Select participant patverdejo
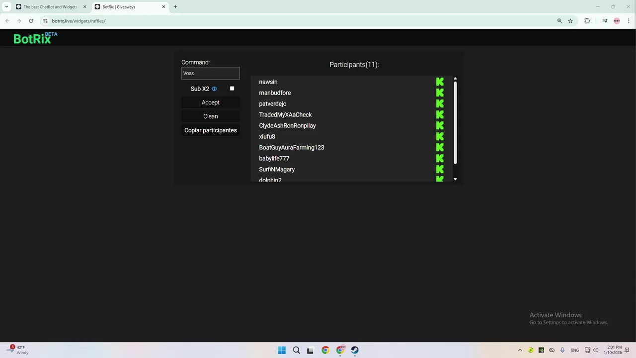Image resolution: width=636 pixels, height=358 pixels. click(273, 103)
